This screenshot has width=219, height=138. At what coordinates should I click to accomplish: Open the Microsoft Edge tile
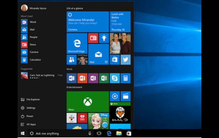click(x=77, y=43)
